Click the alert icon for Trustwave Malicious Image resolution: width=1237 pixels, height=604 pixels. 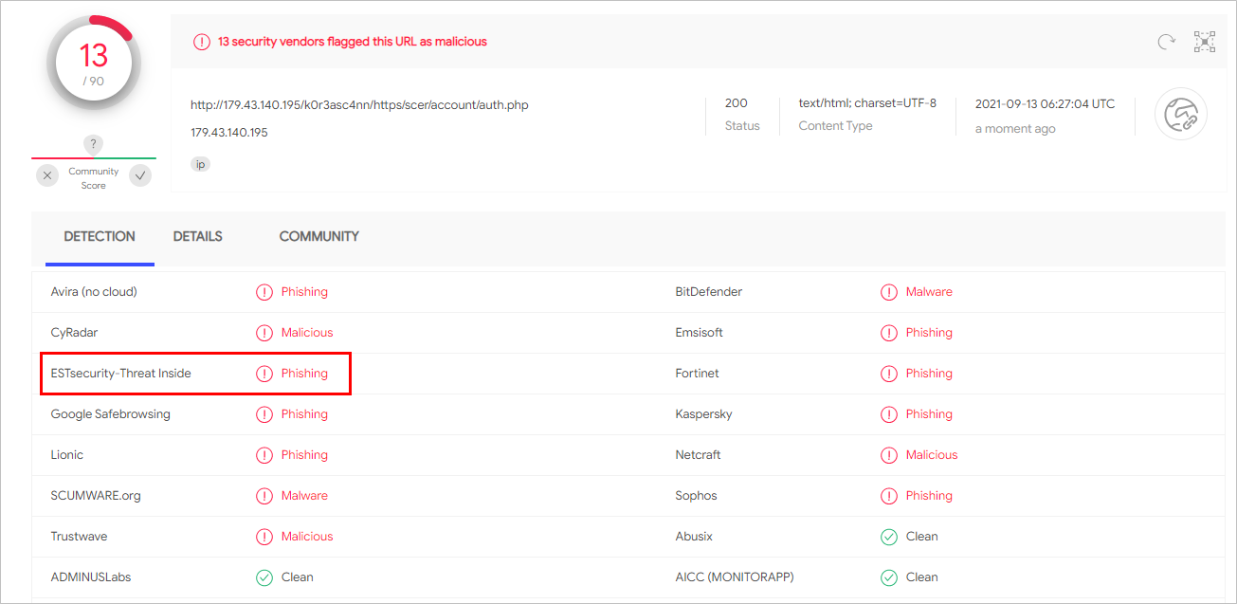[x=264, y=537]
